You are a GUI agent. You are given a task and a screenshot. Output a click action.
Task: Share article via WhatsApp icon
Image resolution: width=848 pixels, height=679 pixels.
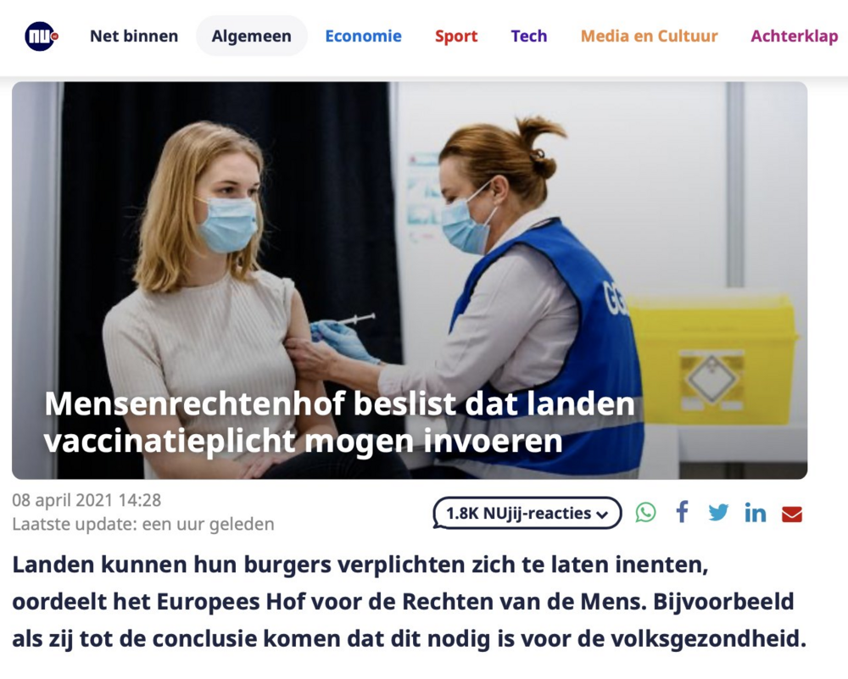tap(645, 513)
